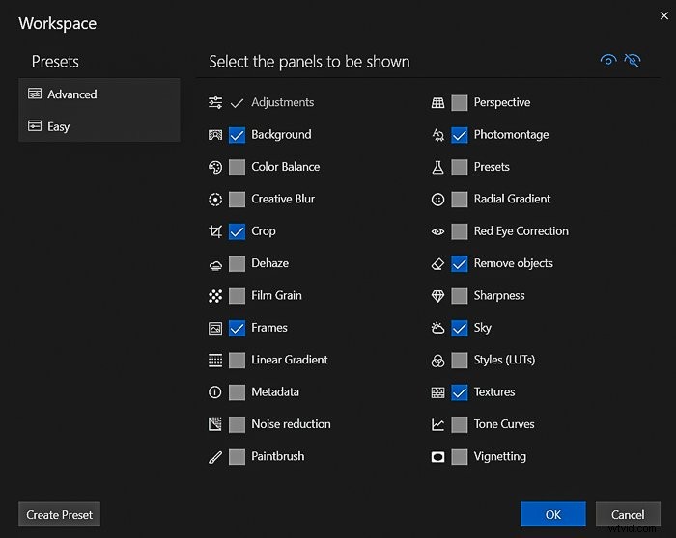Click the Sky sun-cloud icon
Viewport: 676px width, 538px height.
point(437,328)
